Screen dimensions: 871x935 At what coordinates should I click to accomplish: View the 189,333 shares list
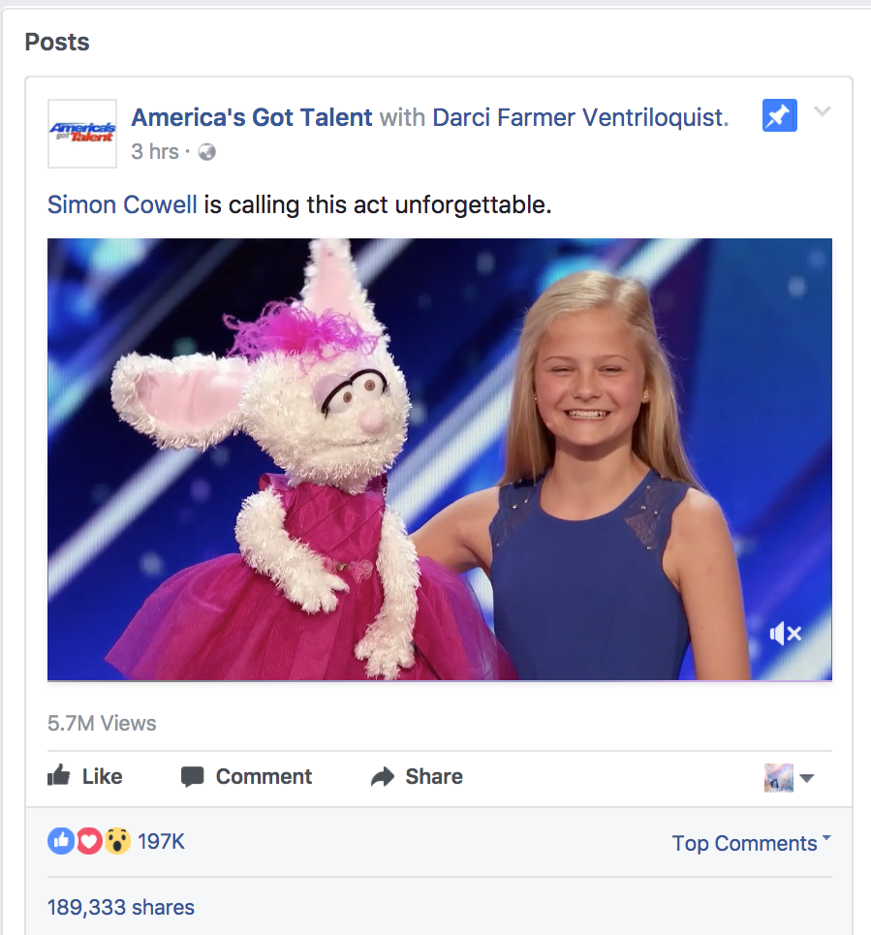(121, 907)
